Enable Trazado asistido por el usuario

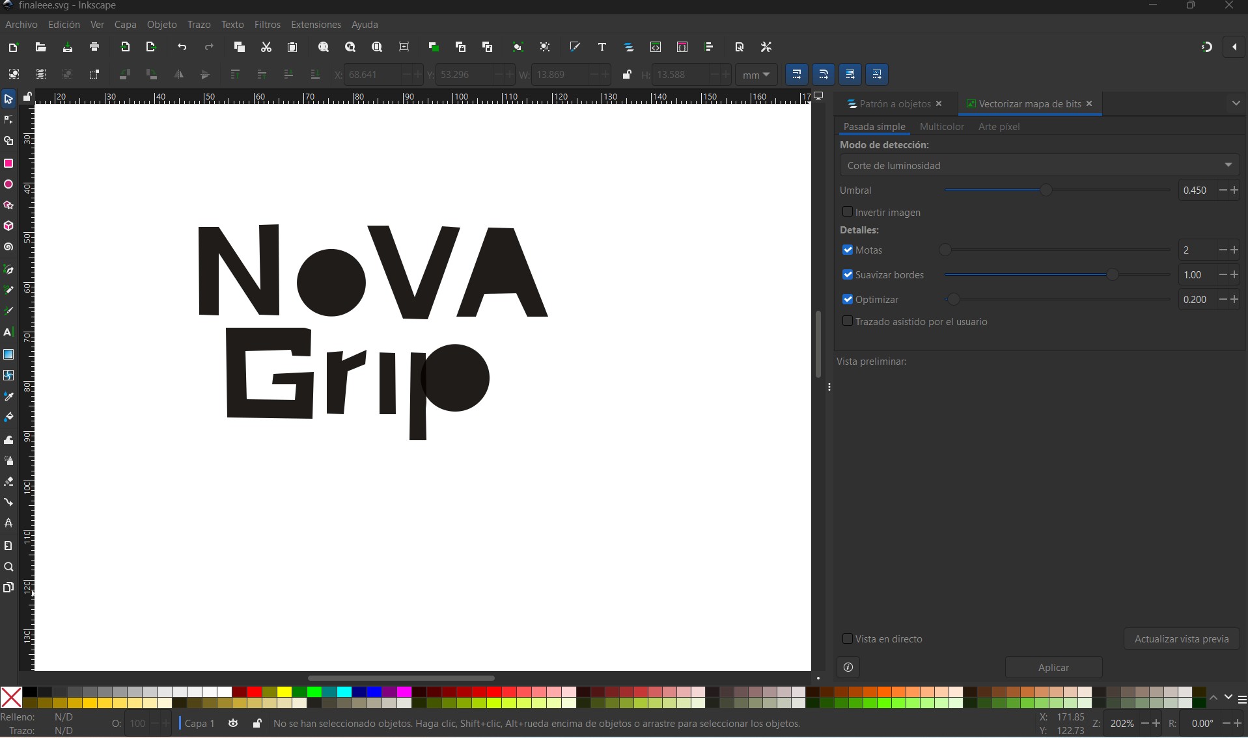[x=848, y=321]
